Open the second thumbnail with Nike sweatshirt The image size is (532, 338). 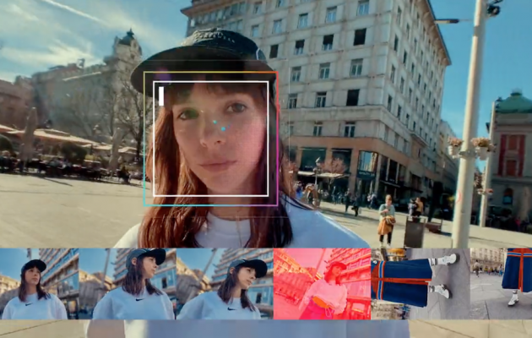tap(128, 284)
